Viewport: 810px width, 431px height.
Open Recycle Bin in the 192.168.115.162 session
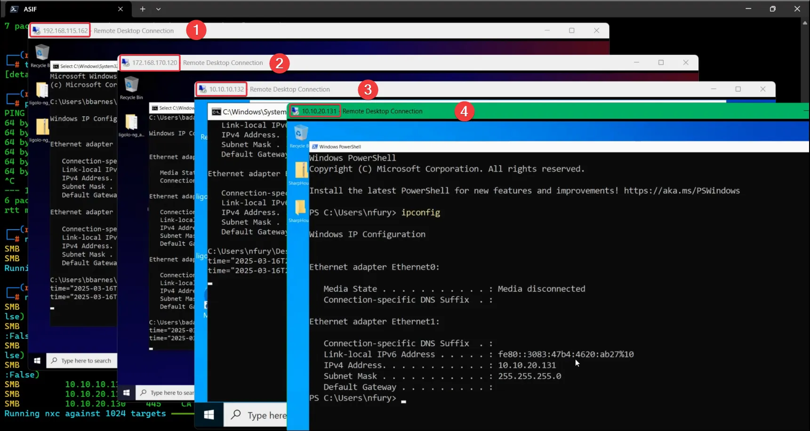[x=41, y=53]
